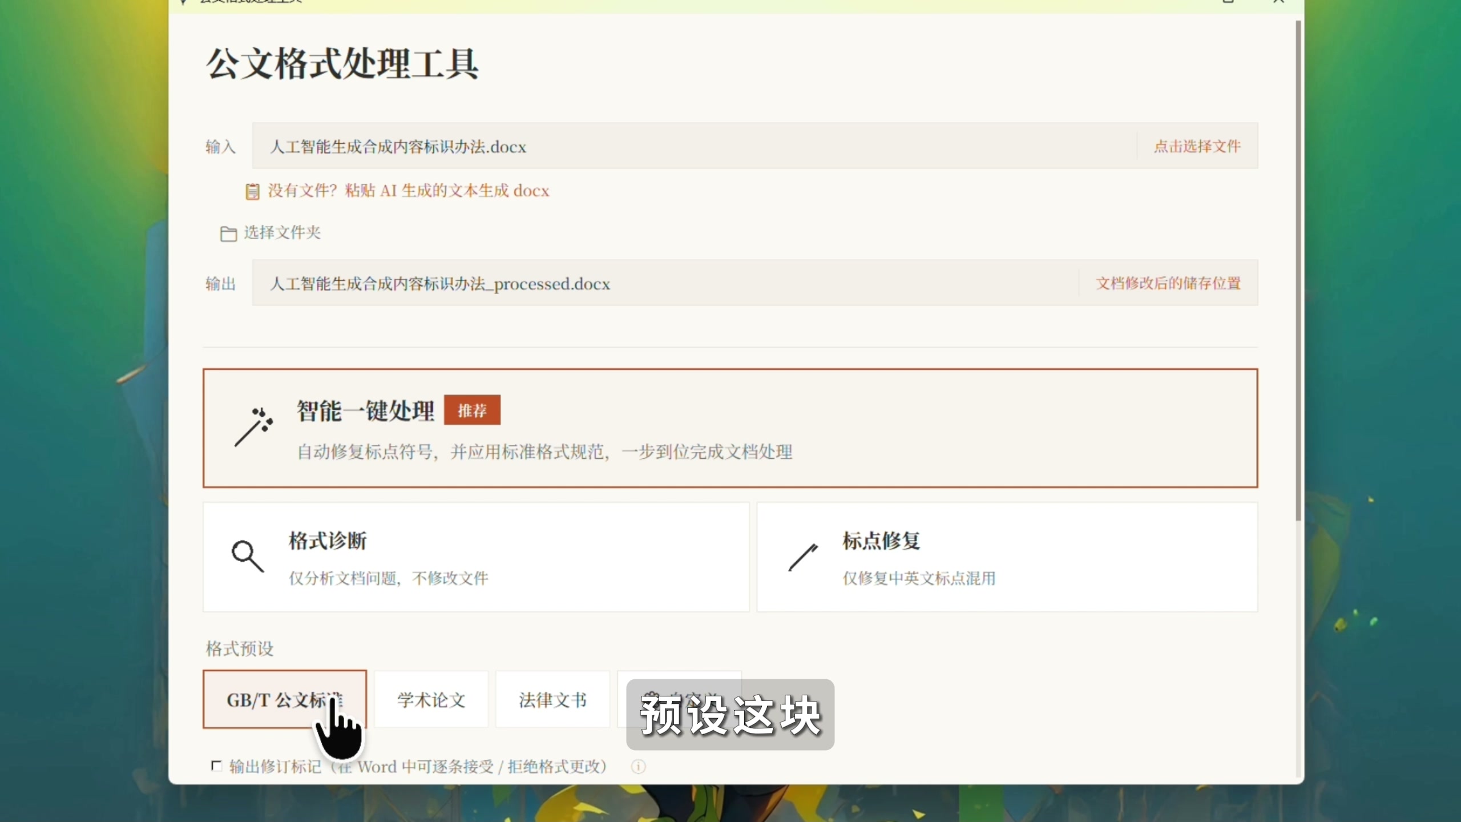
Task: Click the 选择文件夹 link
Action: 282,232
